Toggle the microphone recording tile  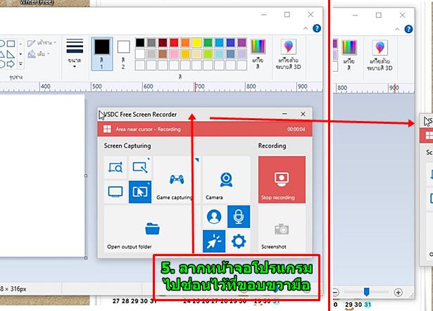tap(239, 217)
